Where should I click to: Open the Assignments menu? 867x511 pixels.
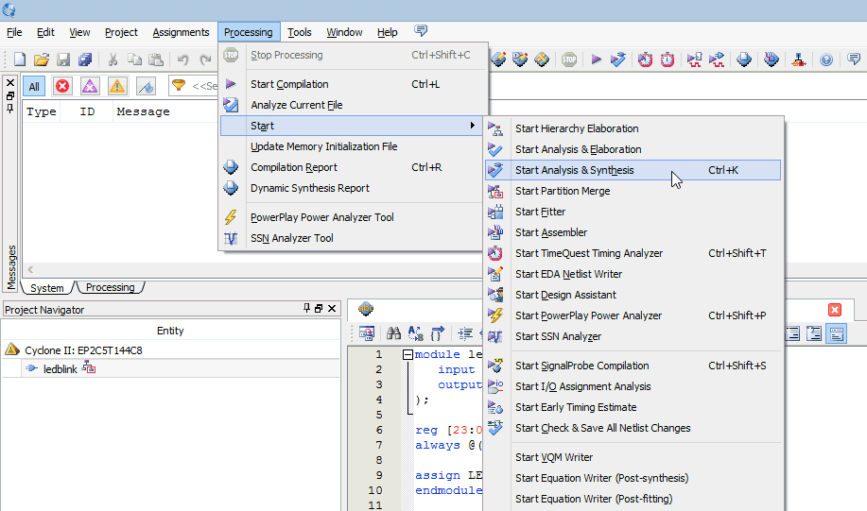click(x=181, y=32)
